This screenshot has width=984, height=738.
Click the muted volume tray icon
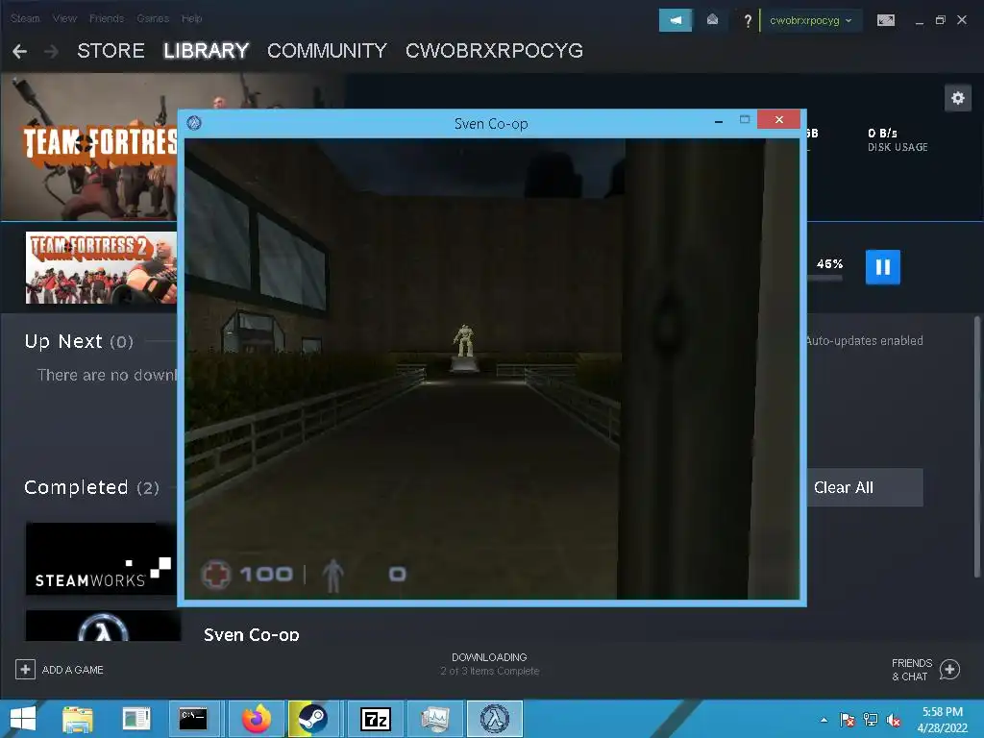coord(894,720)
